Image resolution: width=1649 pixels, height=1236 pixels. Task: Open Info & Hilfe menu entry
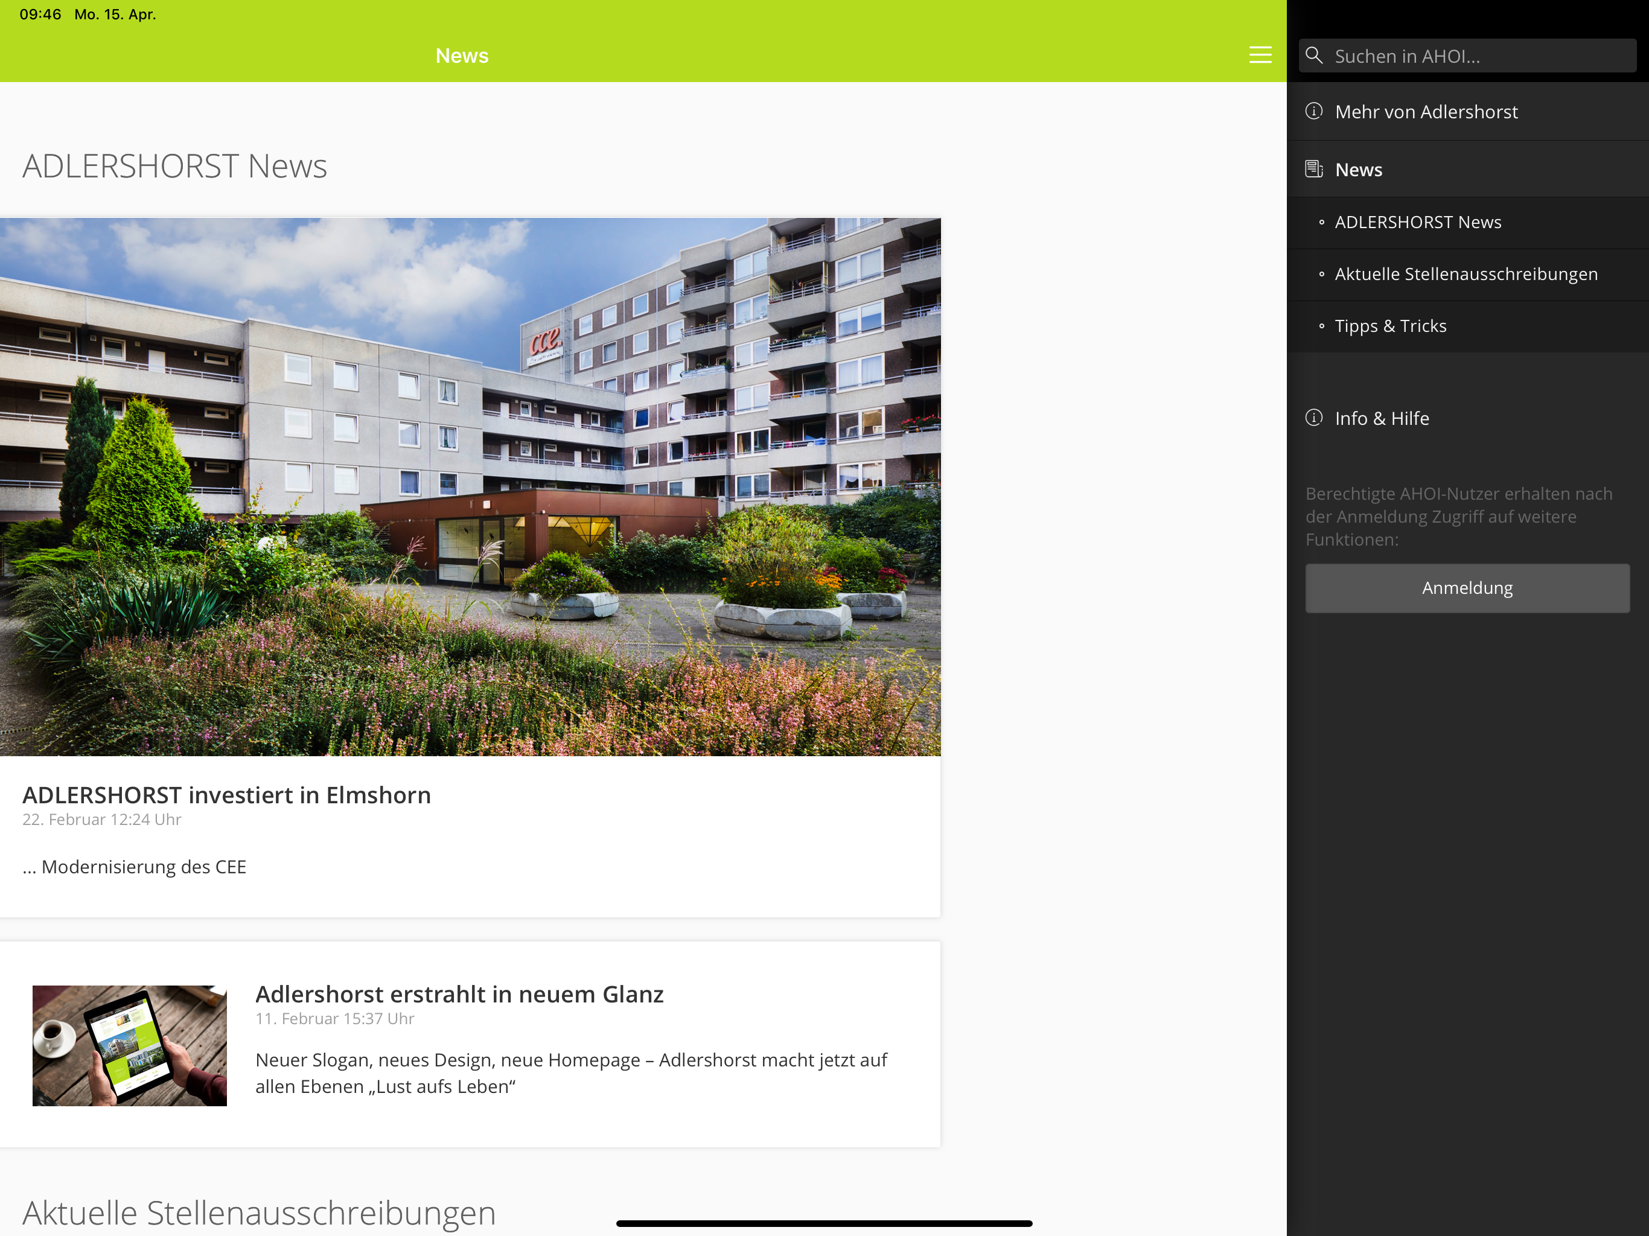[1467, 418]
